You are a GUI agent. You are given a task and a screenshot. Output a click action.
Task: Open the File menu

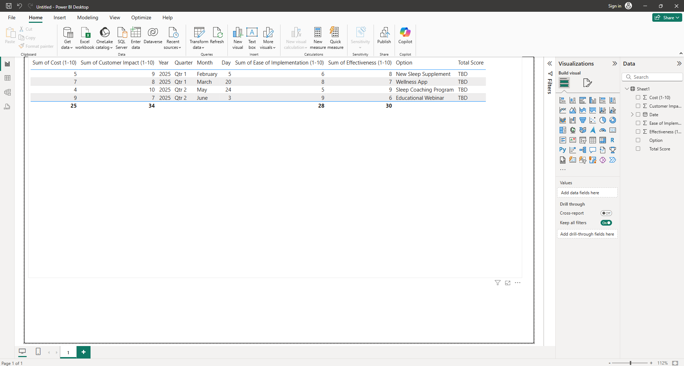pos(12,17)
